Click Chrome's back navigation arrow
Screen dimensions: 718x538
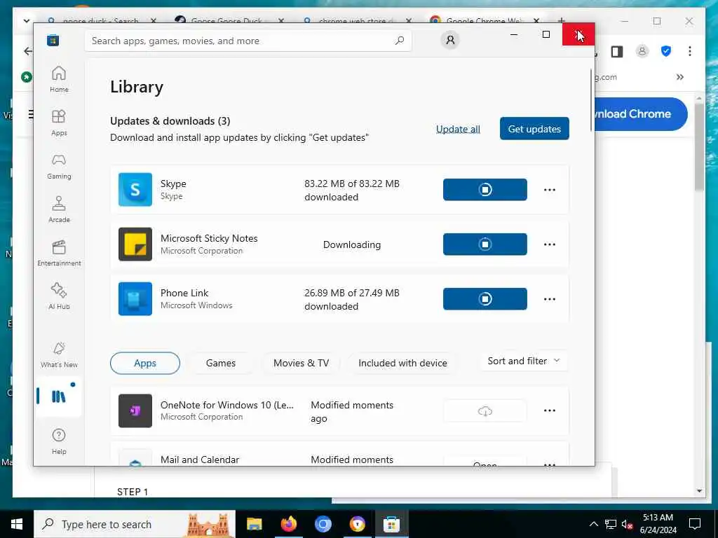coord(28,51)
